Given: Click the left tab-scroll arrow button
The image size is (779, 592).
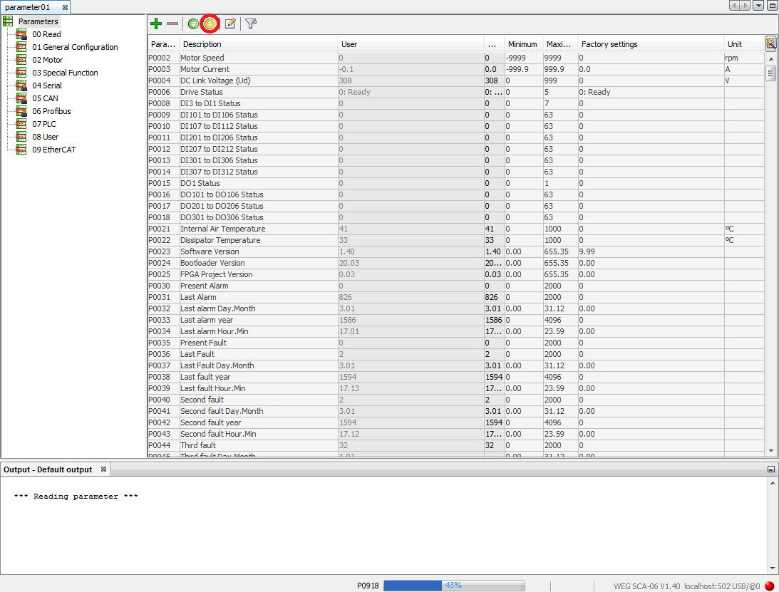Looking at the screenshot, I should click(x=736, y=5).
